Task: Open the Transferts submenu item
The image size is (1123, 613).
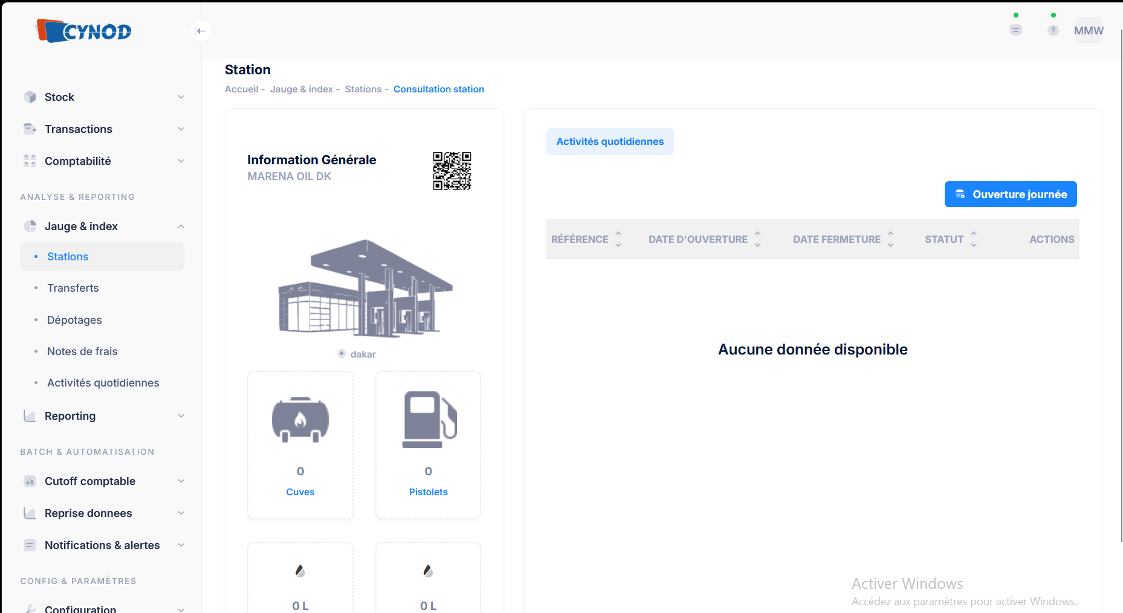Action: (73, 288)
